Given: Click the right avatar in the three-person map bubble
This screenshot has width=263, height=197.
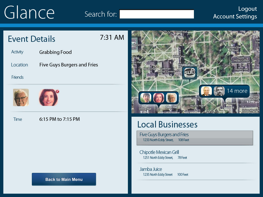Looking at the screenshot, I should 171,98.
